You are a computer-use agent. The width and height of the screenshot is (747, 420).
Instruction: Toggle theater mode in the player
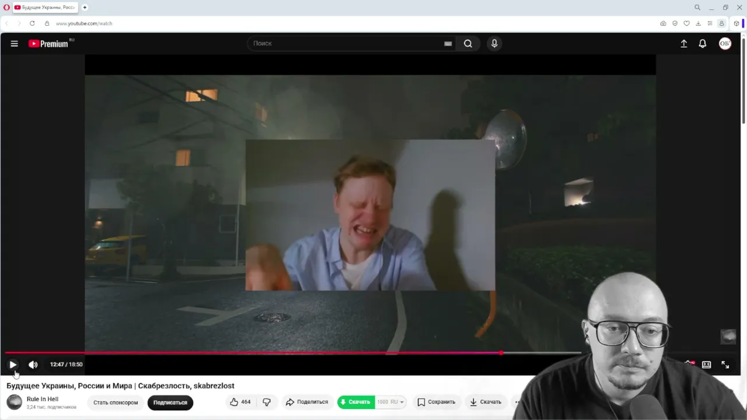706,365
